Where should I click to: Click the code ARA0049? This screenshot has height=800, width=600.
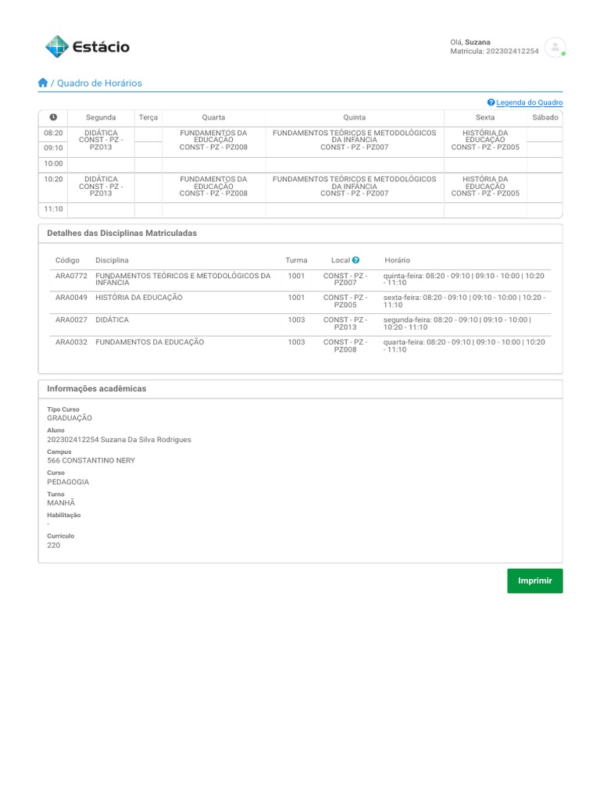[x=71, y=298]
